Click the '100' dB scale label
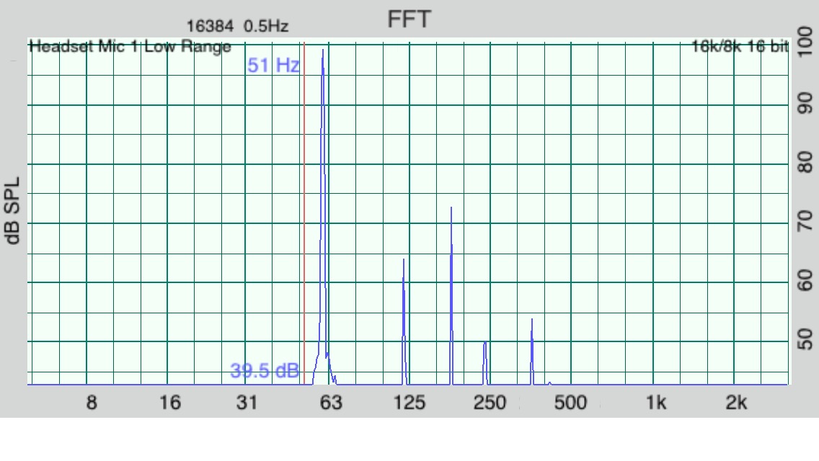The height and width of the screenshot is (461, 819). (805, 42)
